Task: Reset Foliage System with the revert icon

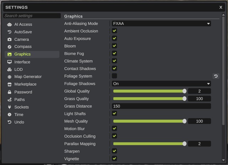Action: [x=216, y=76]
